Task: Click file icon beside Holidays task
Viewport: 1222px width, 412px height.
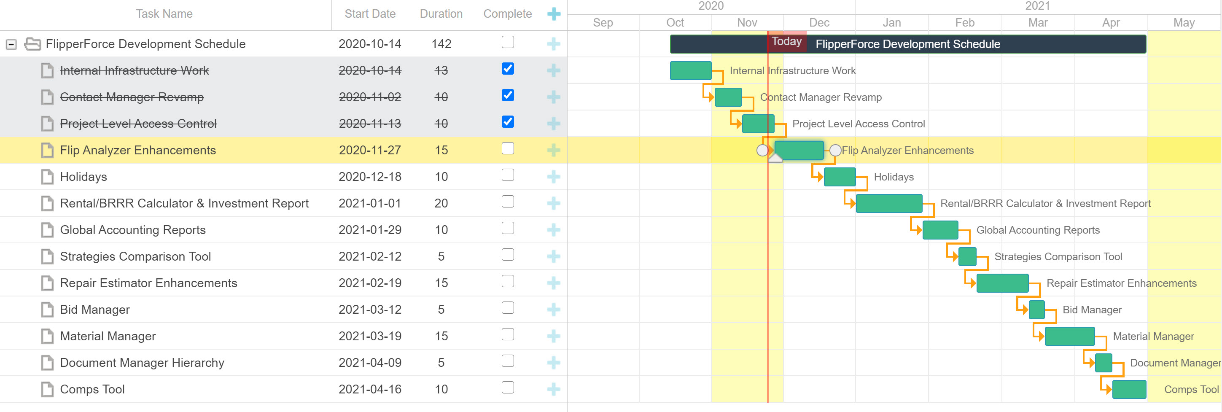Action: [47, 177]
